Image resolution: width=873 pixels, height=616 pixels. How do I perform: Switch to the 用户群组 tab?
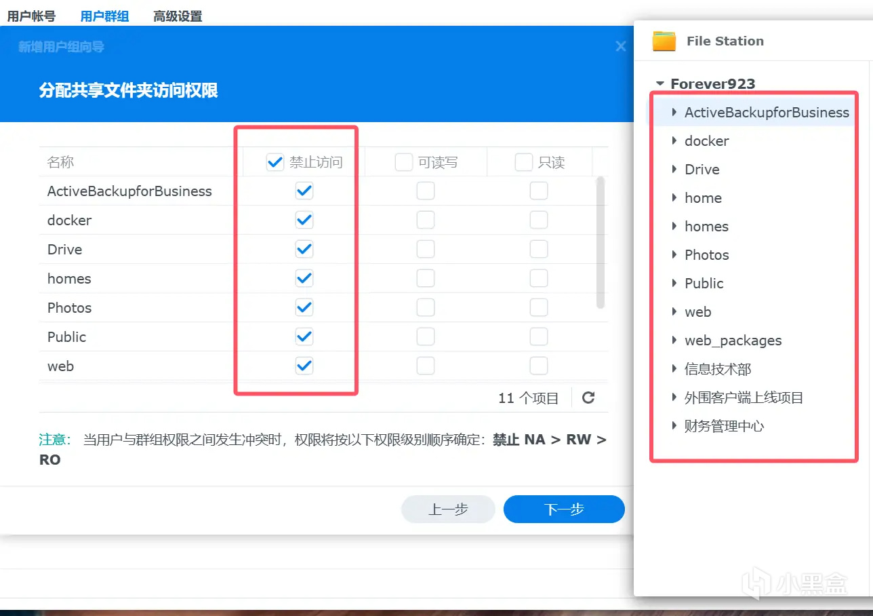pos(104,16)
